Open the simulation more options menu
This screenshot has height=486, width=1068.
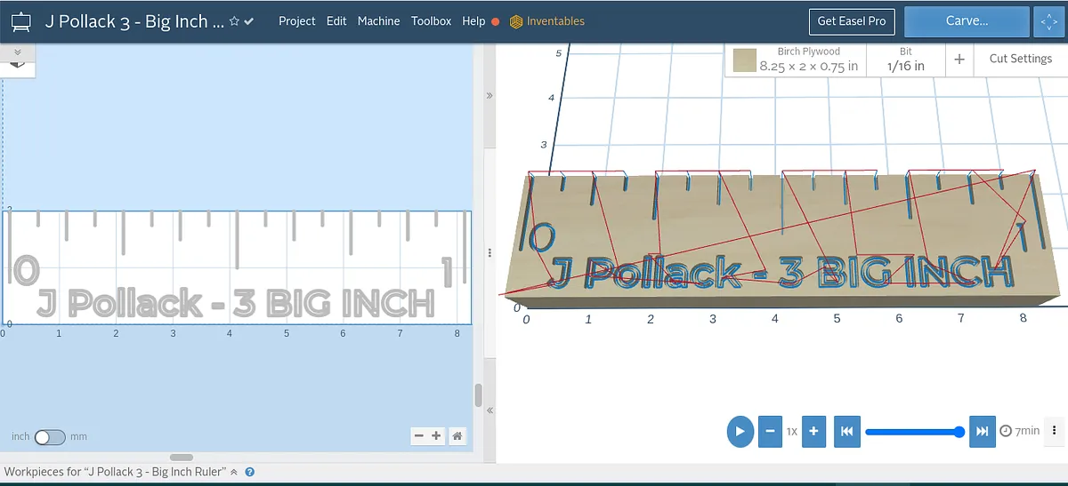[x=1055, y=431]
